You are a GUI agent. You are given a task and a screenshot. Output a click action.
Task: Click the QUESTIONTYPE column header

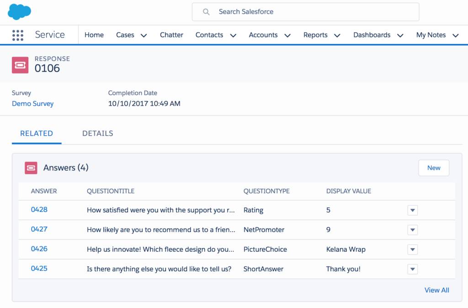point(266,191)
